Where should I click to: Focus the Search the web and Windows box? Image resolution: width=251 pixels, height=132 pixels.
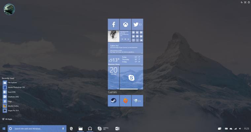tap(37, 129)
